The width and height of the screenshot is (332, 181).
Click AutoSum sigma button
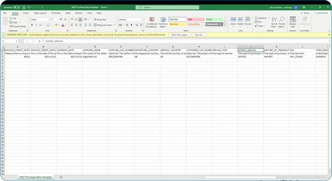261,18
